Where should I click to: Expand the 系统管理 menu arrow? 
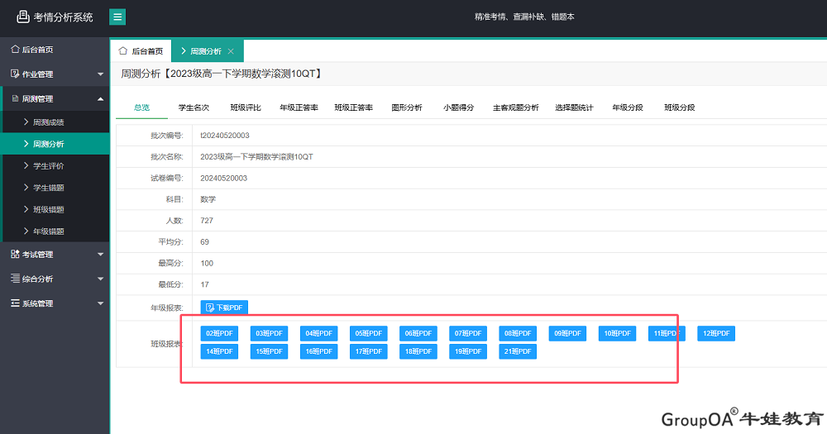100,303
